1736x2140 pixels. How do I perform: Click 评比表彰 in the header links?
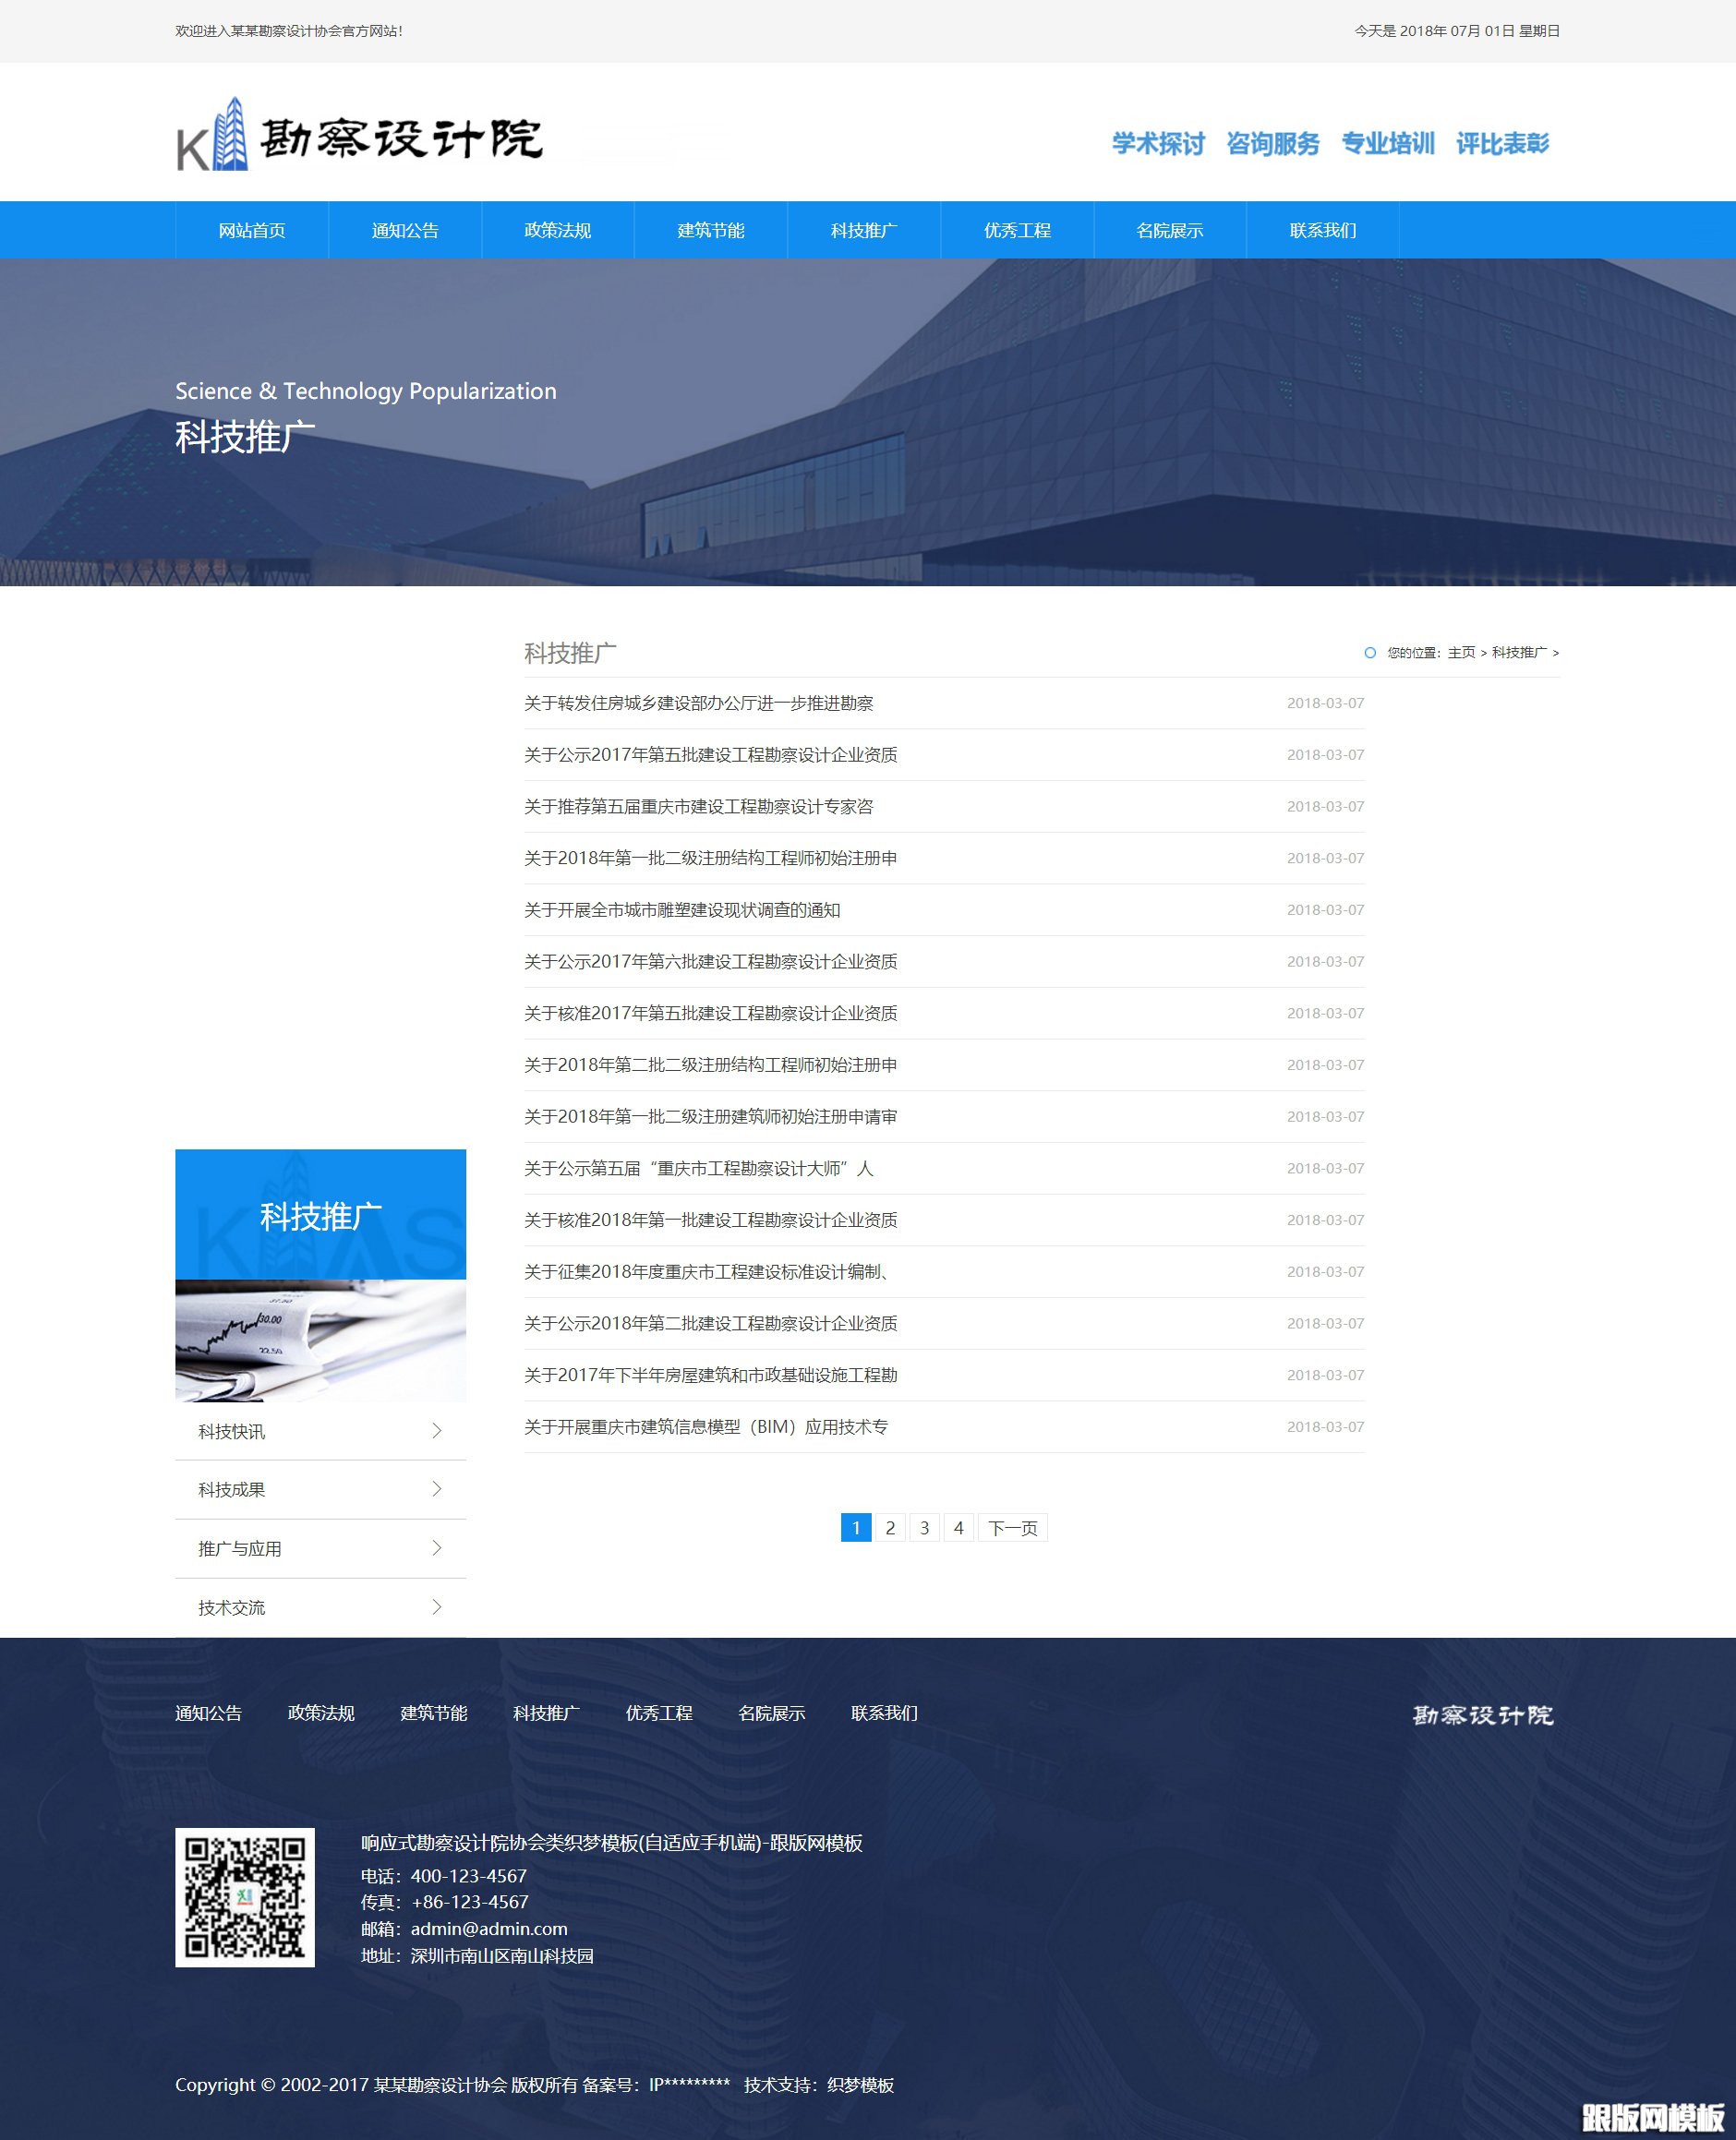[1502, 143]
